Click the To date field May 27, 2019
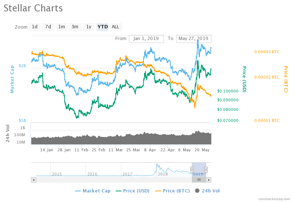This screenshot has height=202, width=294. pyautogui.click(x=194, y=39)
